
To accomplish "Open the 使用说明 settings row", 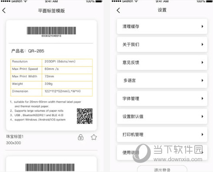I will click(162, 153).
